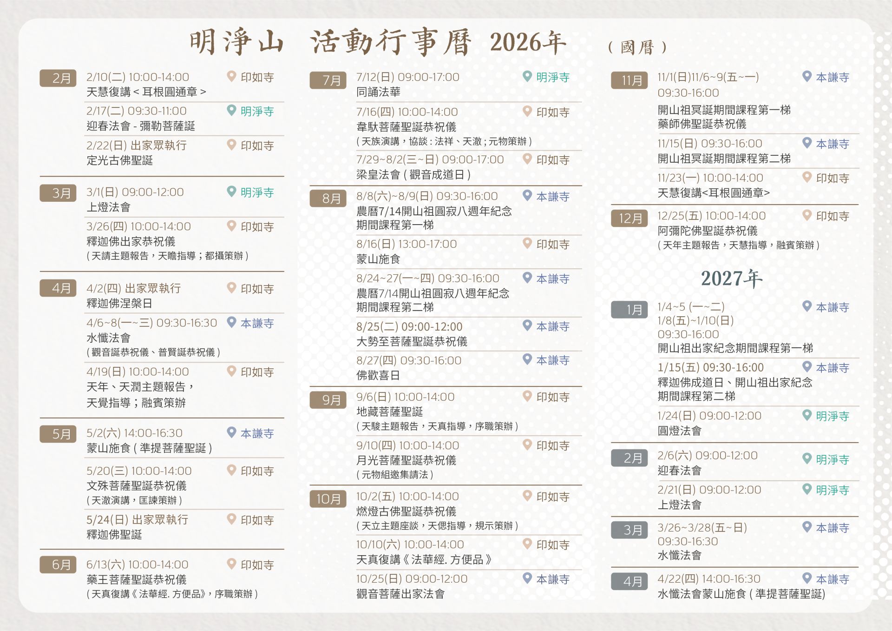Viewport: 892px width, 631px height.
Task: Click the pin icon for 12/25 阿彌陀佛聖誕
Action: (807, 215)
